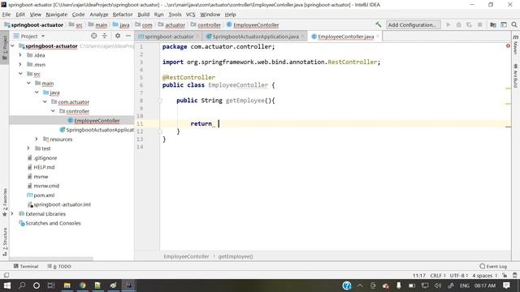Expand the resources folder
This screenshot has width=520, height=292.
click(x=37, y=139)
